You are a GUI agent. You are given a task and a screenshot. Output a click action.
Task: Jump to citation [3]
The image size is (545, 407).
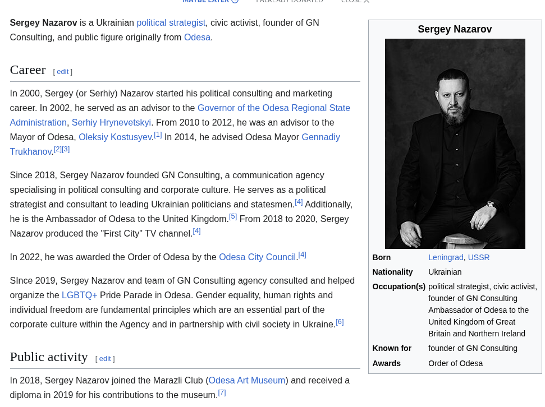click(x=66, y=149)
